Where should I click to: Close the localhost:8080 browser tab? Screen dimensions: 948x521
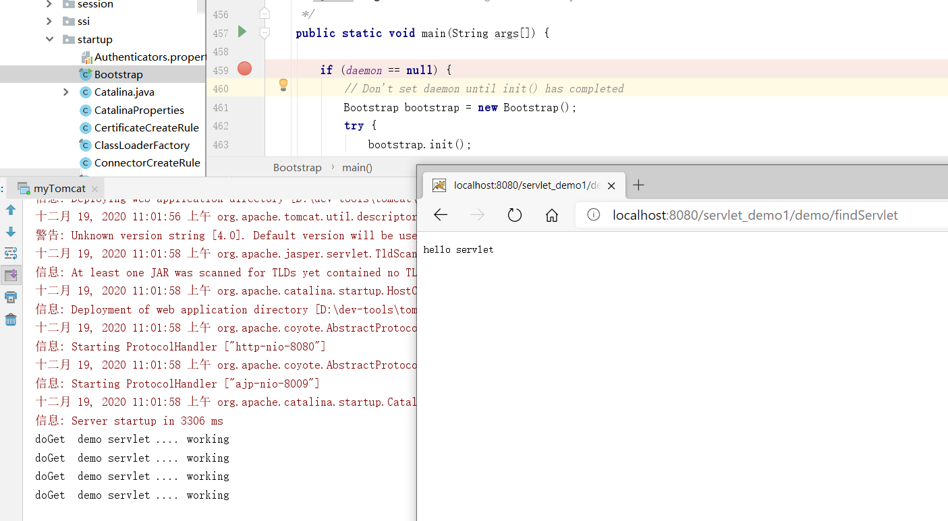611,185
